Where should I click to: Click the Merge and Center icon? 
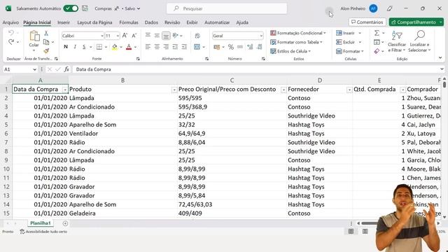pos(197,47)
